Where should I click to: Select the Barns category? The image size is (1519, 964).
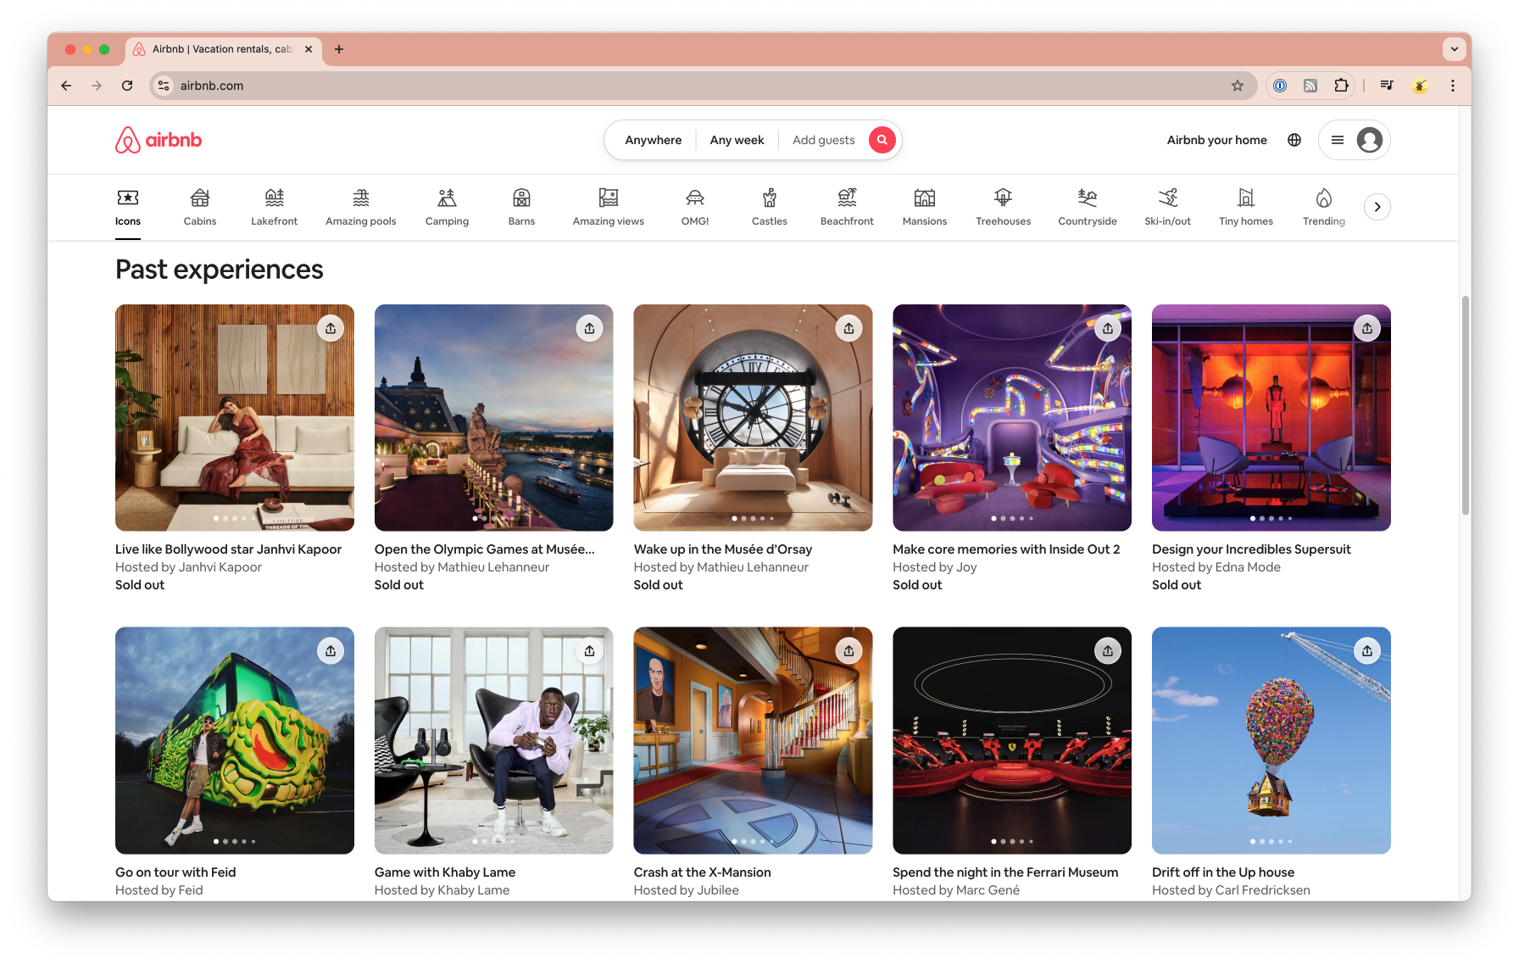pos(521,208)
